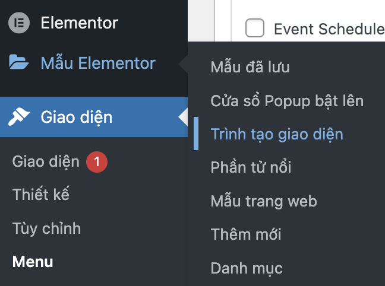Open the bold Menu link
Image resolution: width=385 pixels, height=286 pixels.
(x=33, y=261)
